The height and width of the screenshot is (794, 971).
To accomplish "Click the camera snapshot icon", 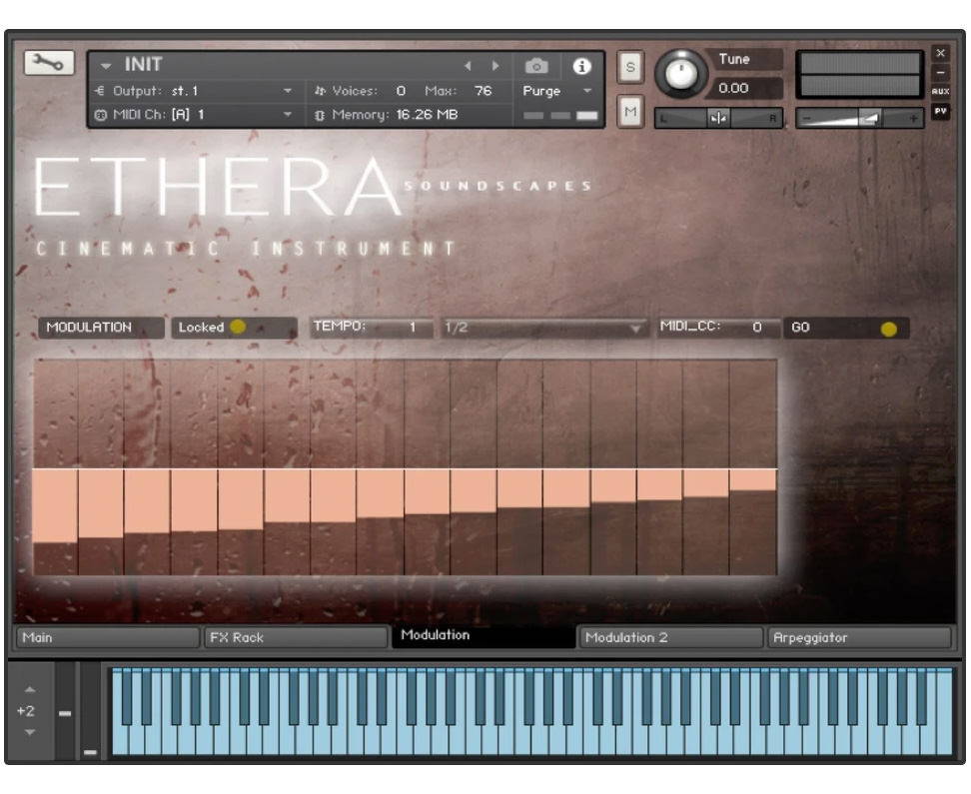I will tap(536, 66).
